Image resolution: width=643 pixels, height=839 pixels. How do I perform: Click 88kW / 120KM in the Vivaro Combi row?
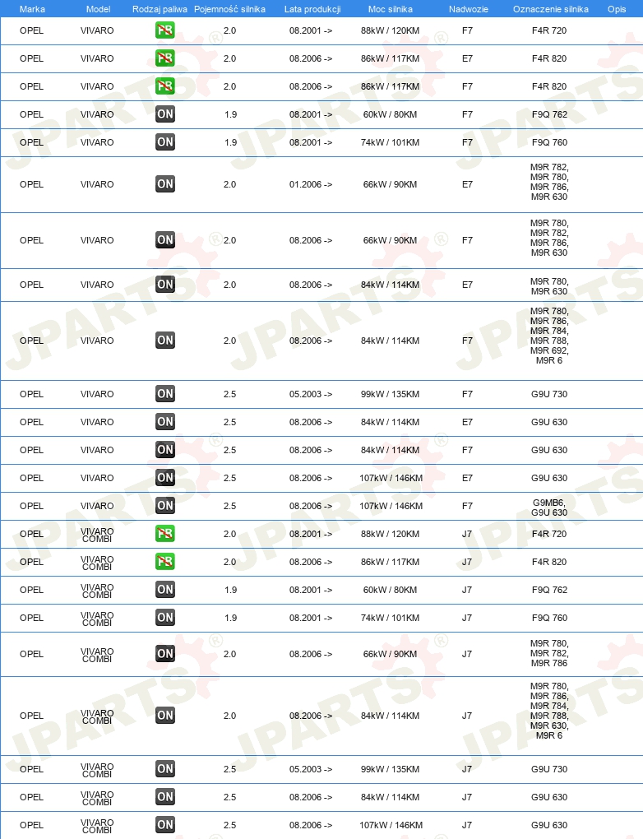390,534
